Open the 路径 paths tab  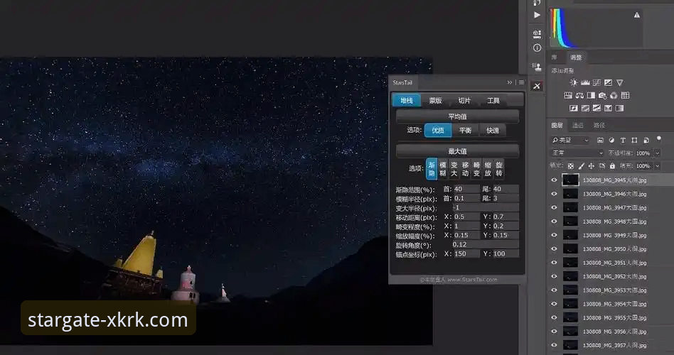click(599, 126)
